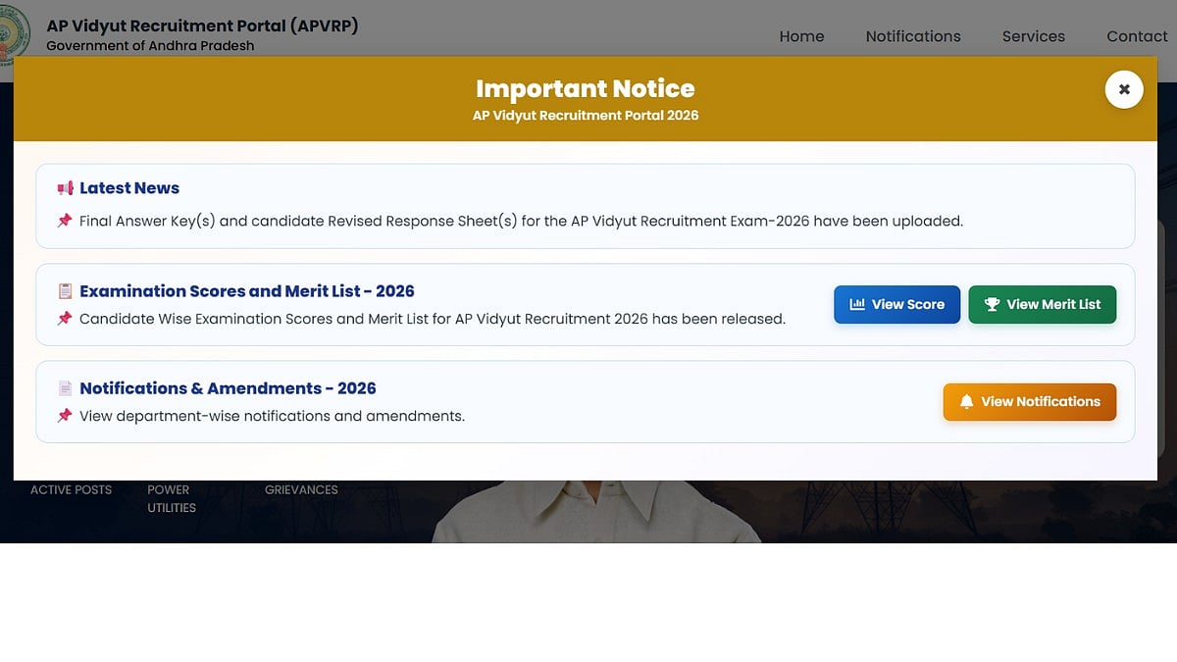The width and height of the screenshot is (1177, 662).
Task: Close the Important Notice popup
Action: point(1124,89)
